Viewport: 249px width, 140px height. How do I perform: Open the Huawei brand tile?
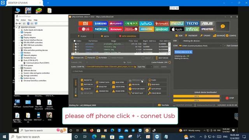[x=116, y=23]
